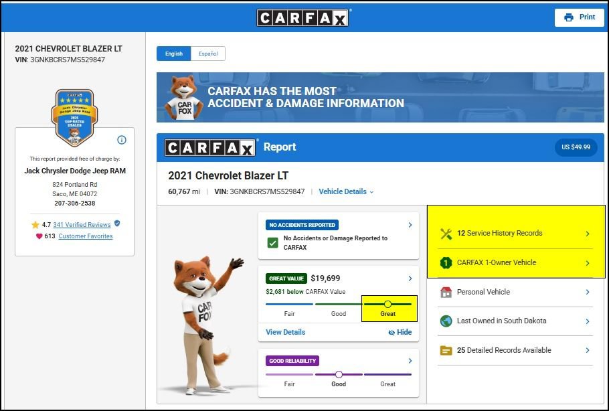Click the gold star rating icon

click(x=35, y=224)
